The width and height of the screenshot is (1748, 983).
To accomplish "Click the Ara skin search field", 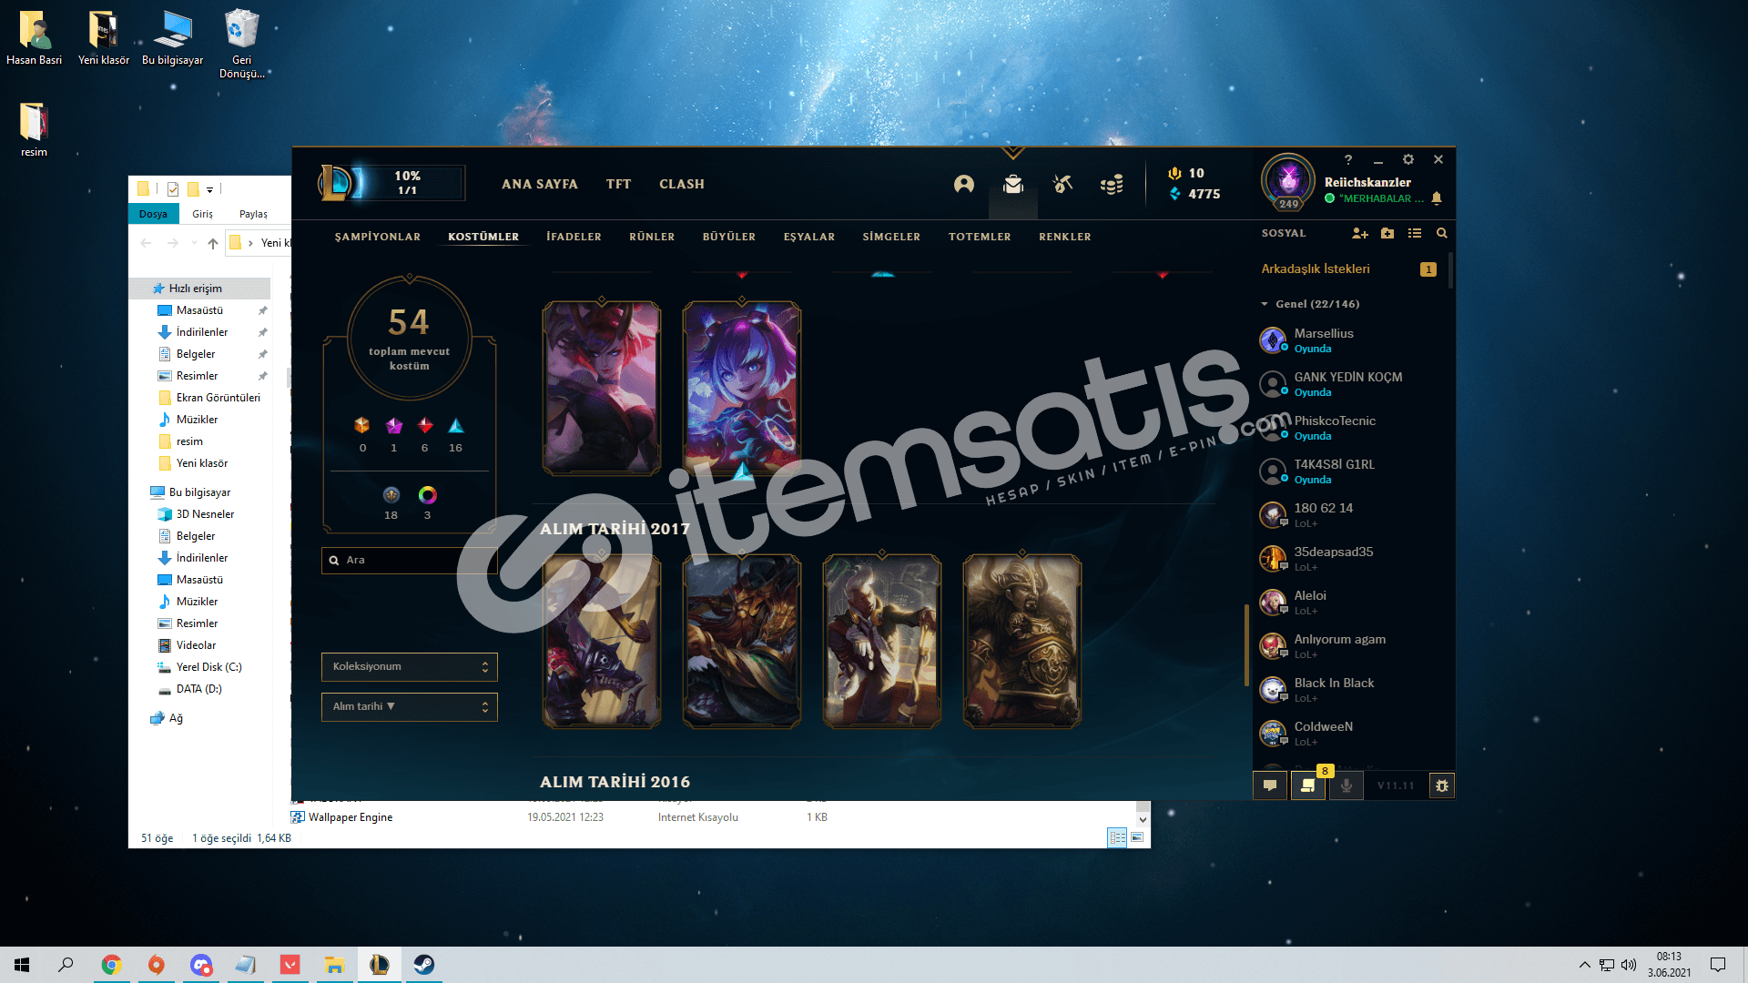I will click(409, 561).
